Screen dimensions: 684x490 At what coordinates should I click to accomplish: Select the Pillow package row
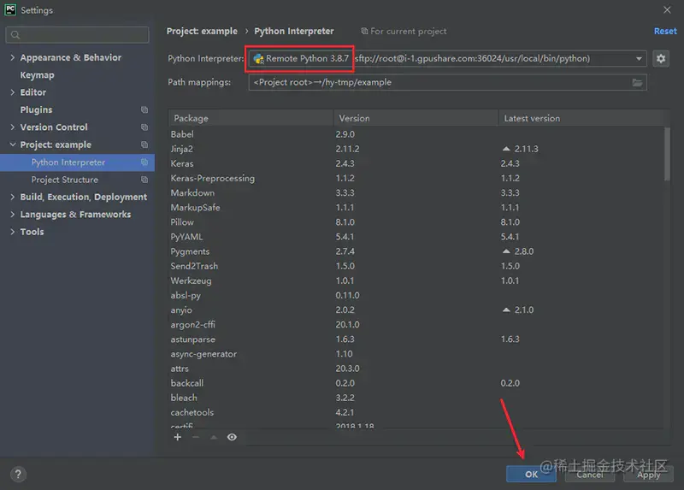coord(416,222)
